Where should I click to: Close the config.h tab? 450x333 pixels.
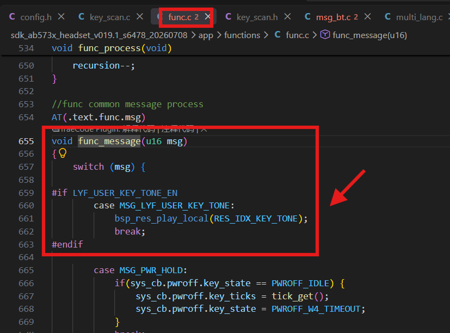coord(61,17)
